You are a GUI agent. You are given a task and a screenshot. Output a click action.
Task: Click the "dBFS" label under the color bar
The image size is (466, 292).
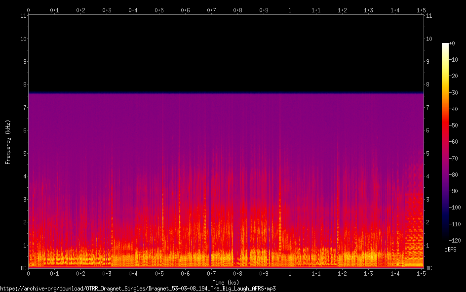[x=451, y=250]
